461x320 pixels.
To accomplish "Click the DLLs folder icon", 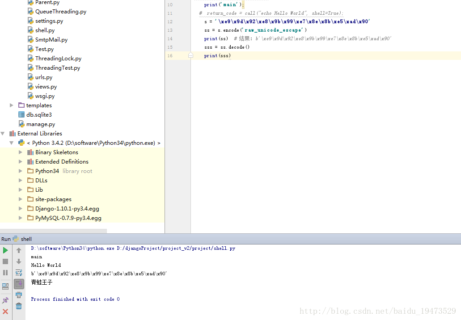I will point(30,181).
